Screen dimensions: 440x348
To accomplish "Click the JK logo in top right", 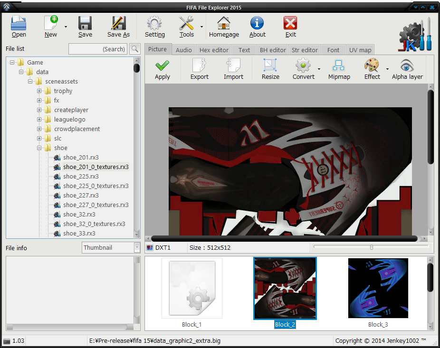I will [415, 35].
